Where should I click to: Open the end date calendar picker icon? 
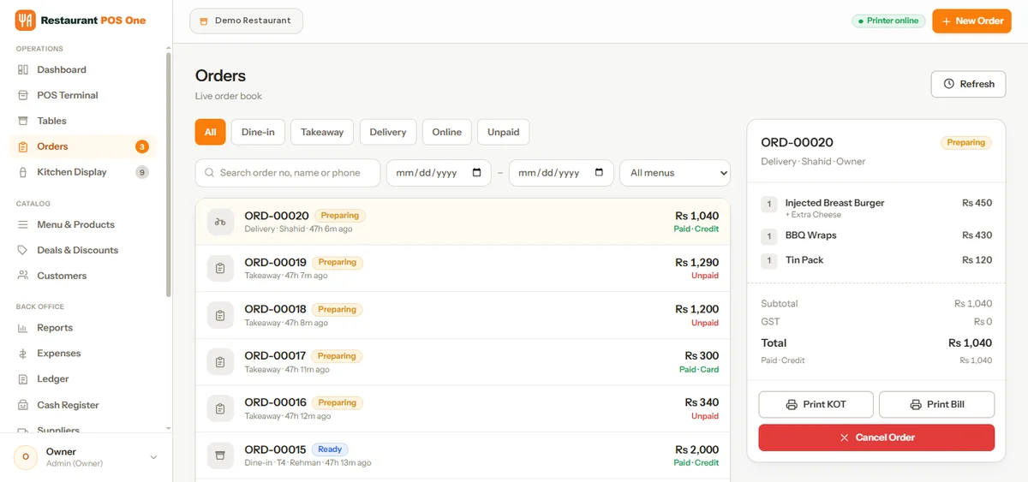click(599, 172)
